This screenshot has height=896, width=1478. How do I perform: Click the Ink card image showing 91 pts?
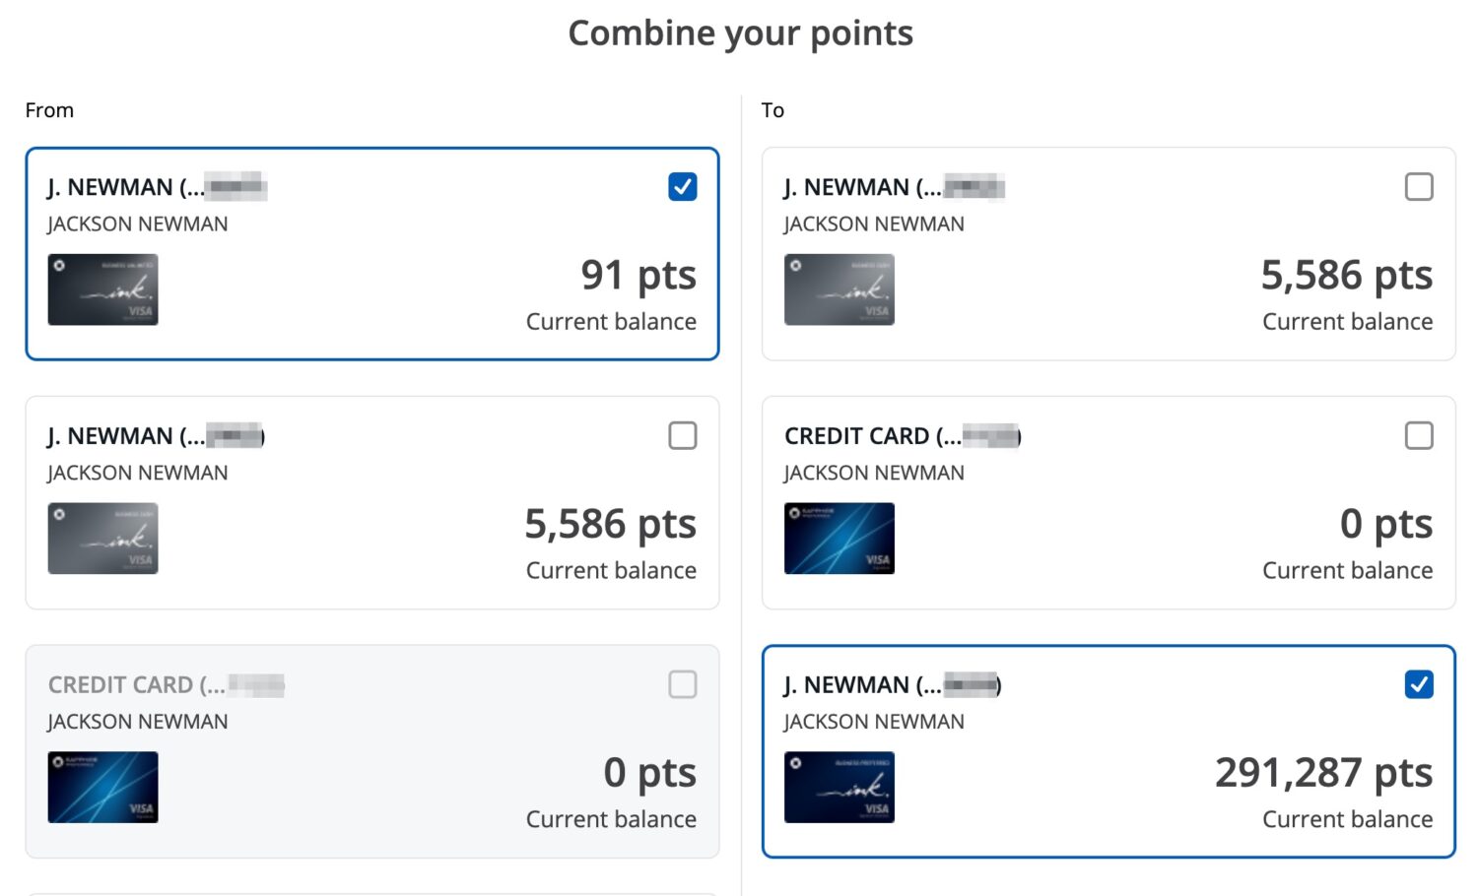pyautogui.click(x=102, y=289)
